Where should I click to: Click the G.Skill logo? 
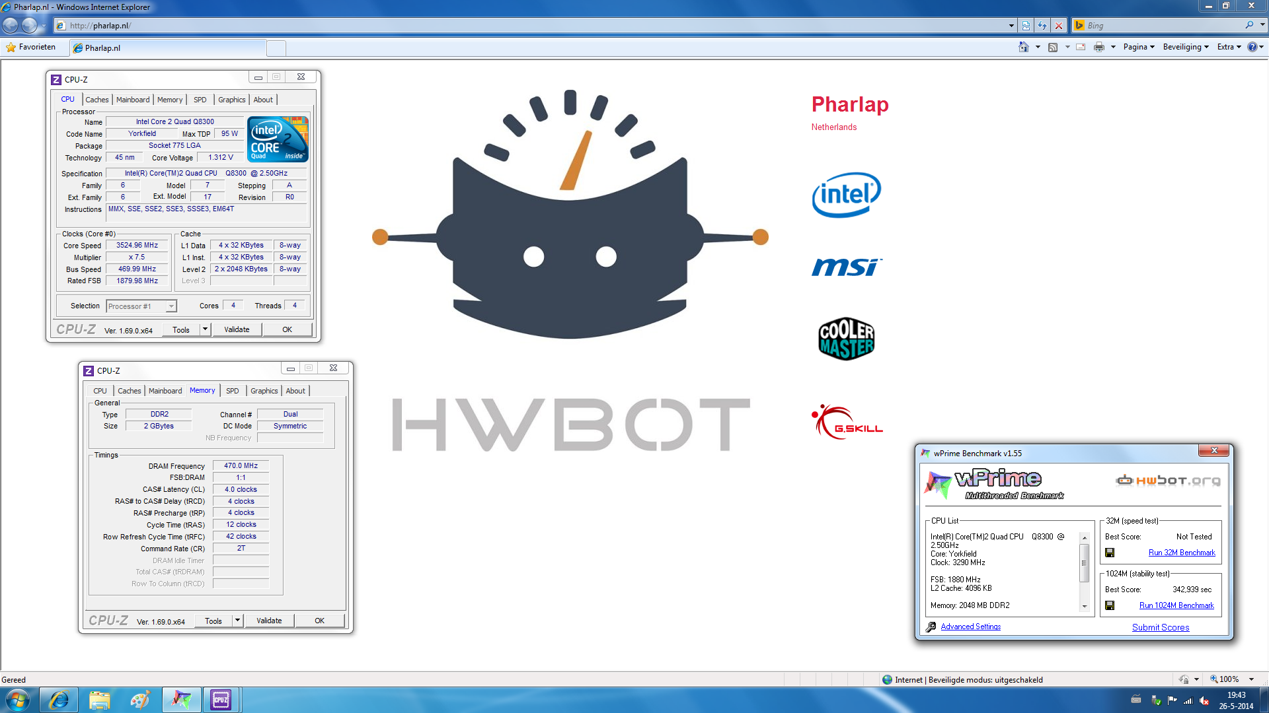click(847, 422)
